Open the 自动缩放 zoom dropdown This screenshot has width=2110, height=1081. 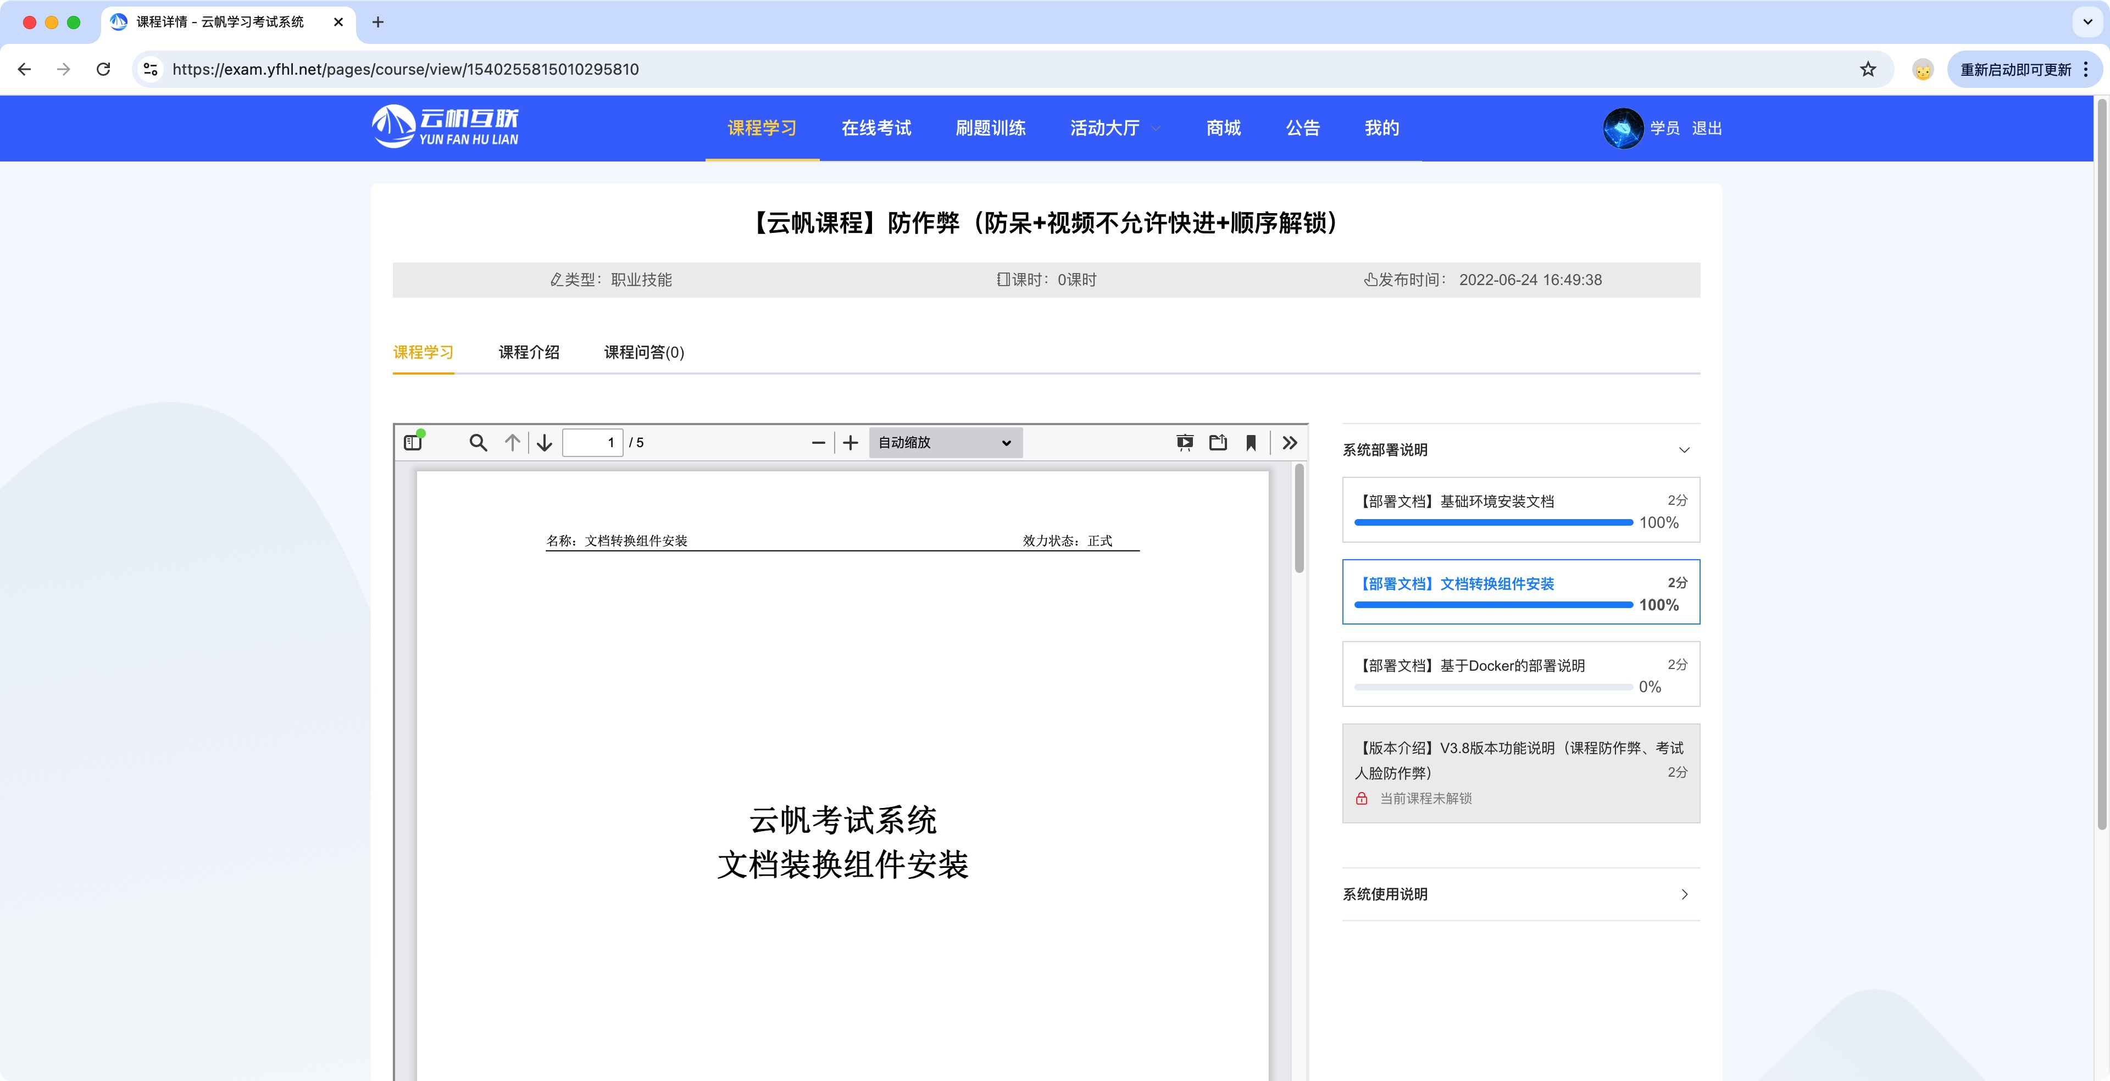pyautogui.click(x=945, y=442)
